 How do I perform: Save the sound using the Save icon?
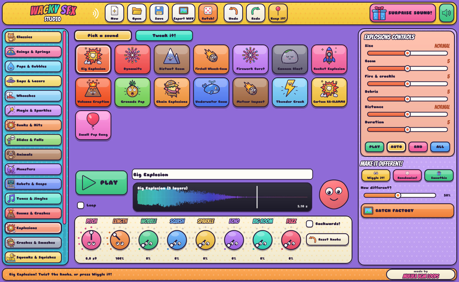pos(159,13)
